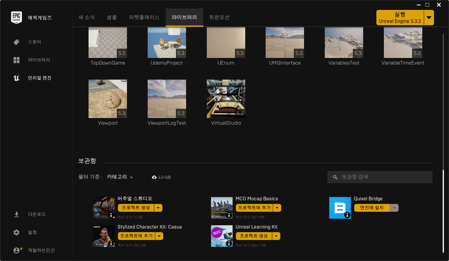Click the vertical scrollbar on the right
The width and height of the screenshot is (449, 261).
tap(443, 211)
